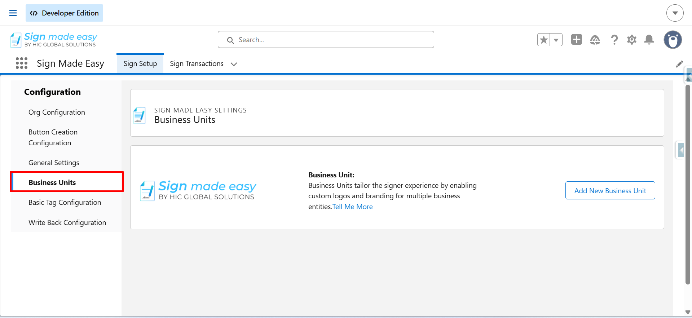The height and width of the screenshot is (318, 692).
Task: Select Business Units in sidebar
Action: click(67, 182)
